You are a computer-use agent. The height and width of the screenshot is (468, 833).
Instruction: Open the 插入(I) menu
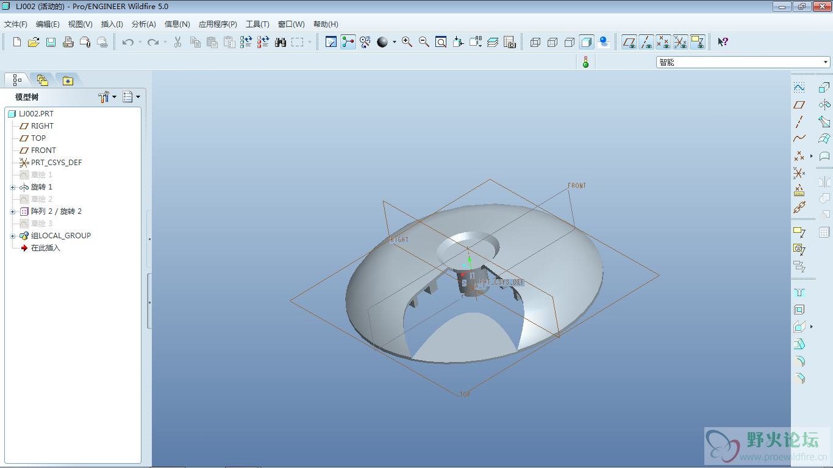112,24
